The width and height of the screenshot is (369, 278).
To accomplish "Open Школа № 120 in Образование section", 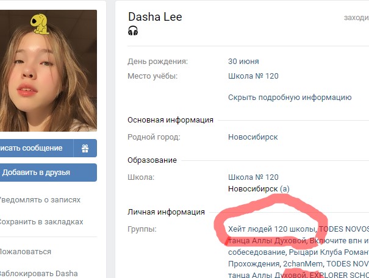I will pos(253,177).
